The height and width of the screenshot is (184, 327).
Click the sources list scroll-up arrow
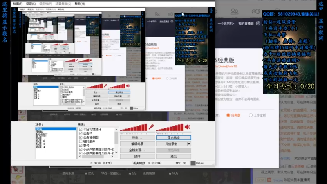coord(116,130)
